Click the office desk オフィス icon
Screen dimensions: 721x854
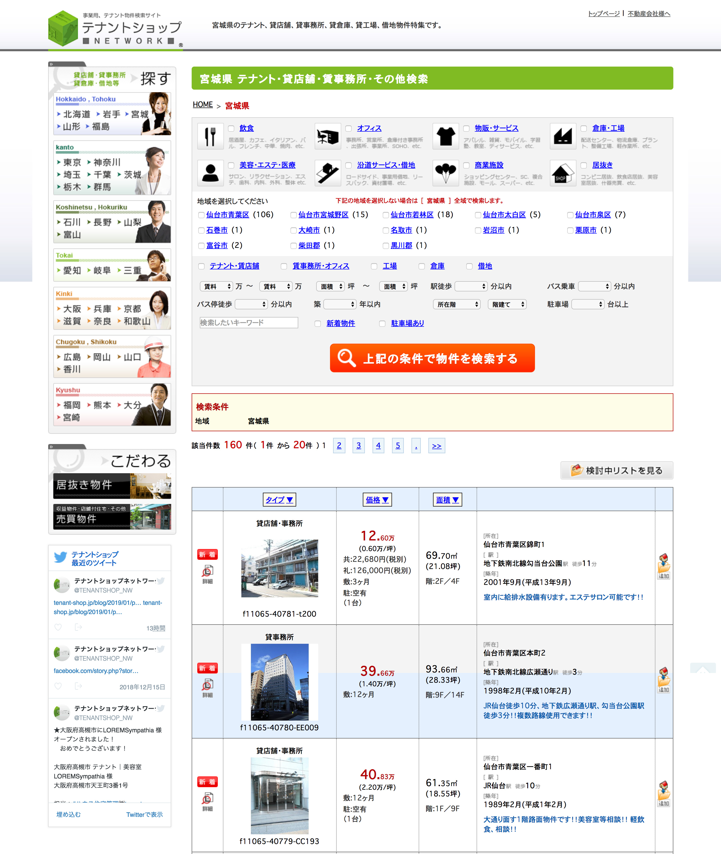[x=328, y=136]
